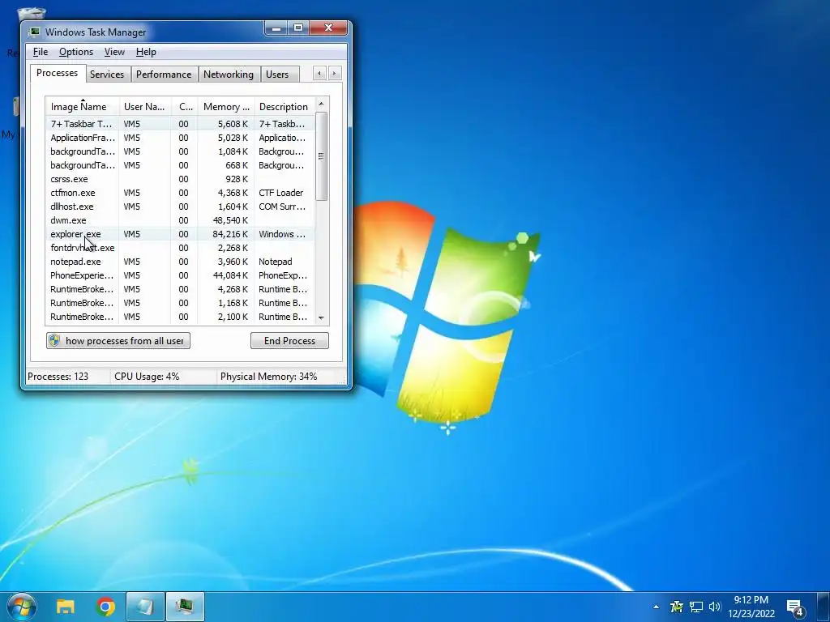Open the File menu

click(41, 52)
